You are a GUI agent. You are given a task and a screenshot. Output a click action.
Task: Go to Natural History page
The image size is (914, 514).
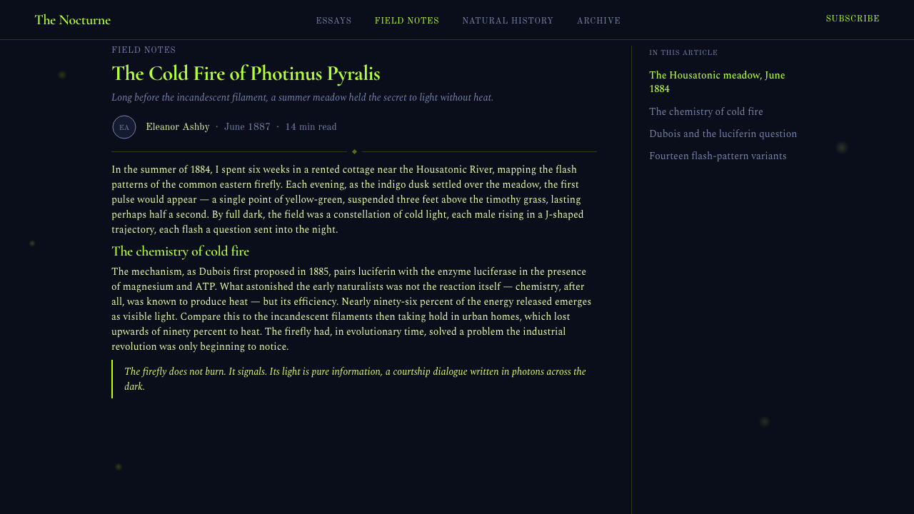tap(508, 21)
